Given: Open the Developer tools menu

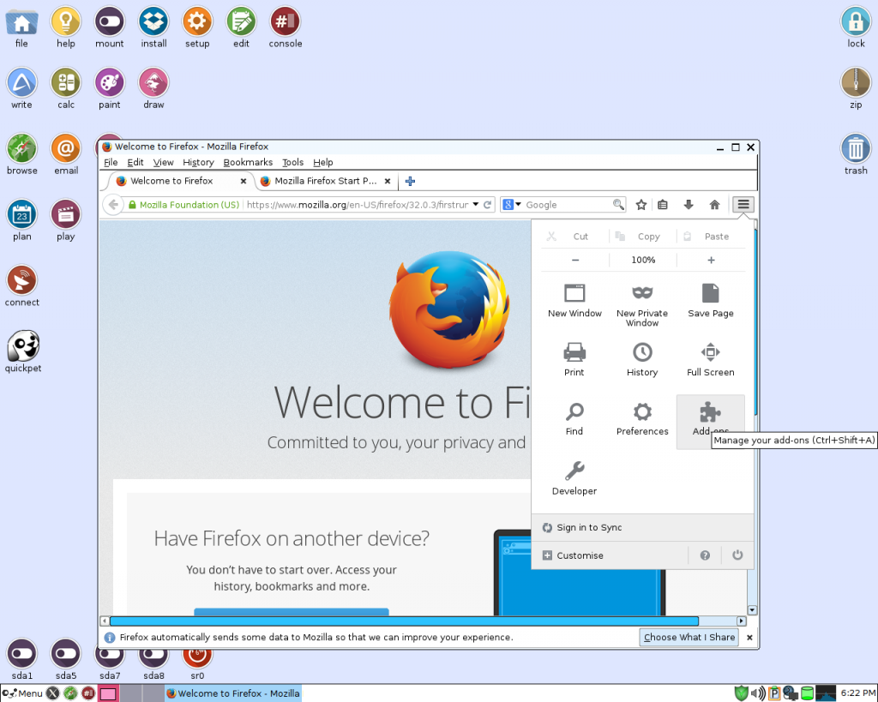Looking at the screenshot, I should point(574,479).
